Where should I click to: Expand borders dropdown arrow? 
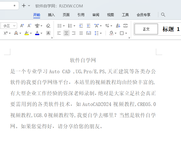(x=126, y=33)
